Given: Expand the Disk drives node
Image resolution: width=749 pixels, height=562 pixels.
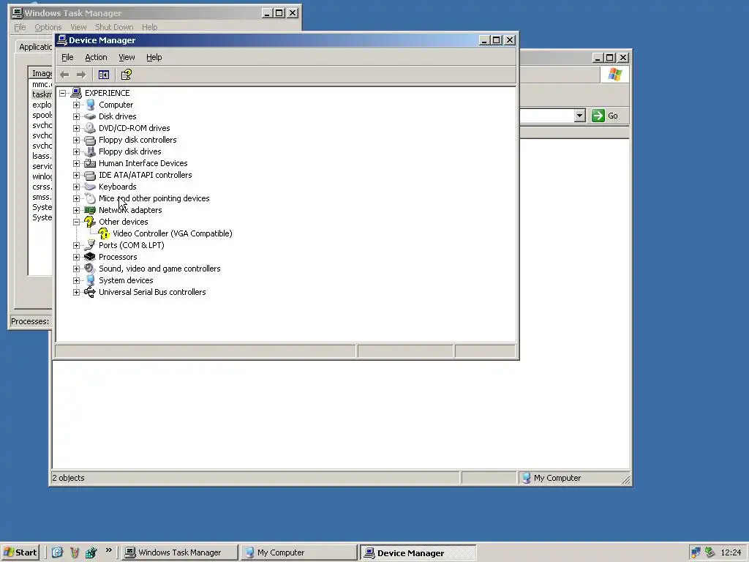Looking at the screenshot, I should 76,116.
